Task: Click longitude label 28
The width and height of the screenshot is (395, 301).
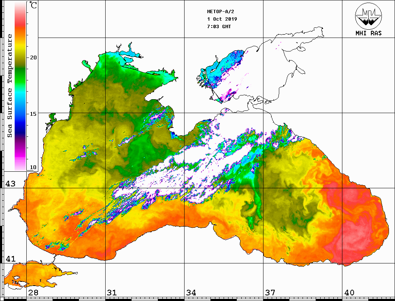Action: coord(33,292)
